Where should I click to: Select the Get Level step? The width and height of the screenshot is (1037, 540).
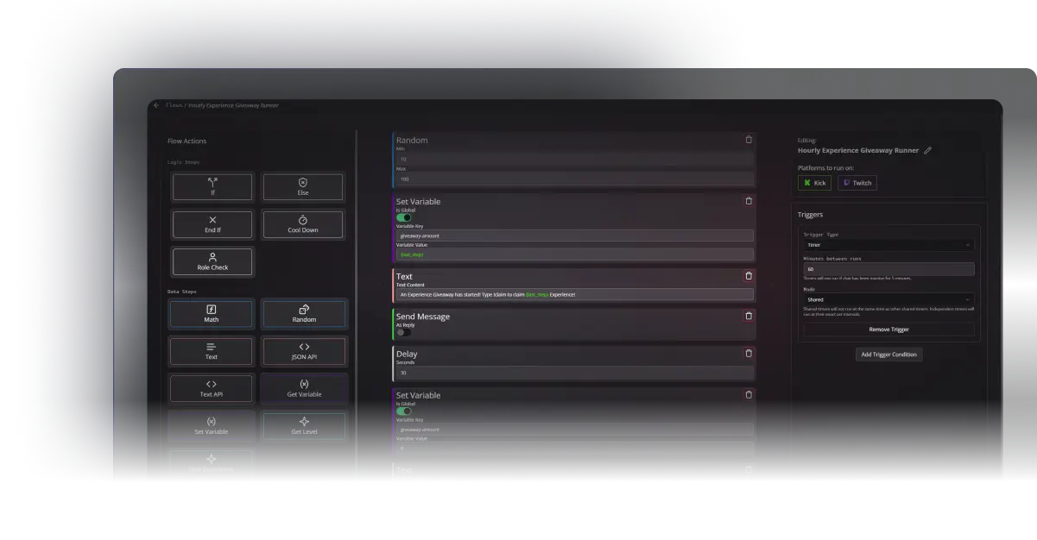[303, 425]
